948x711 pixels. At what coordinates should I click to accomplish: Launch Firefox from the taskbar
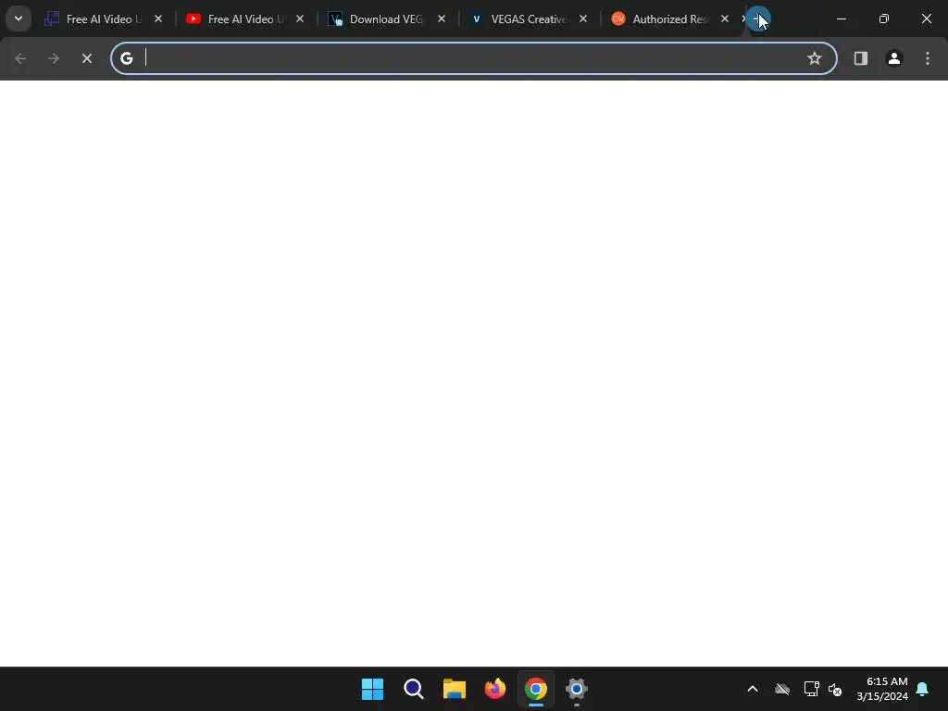pyautogui.click(x=495, y=689)
